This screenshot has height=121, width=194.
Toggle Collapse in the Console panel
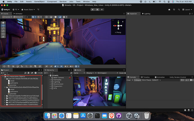click(x=137, y=80)
